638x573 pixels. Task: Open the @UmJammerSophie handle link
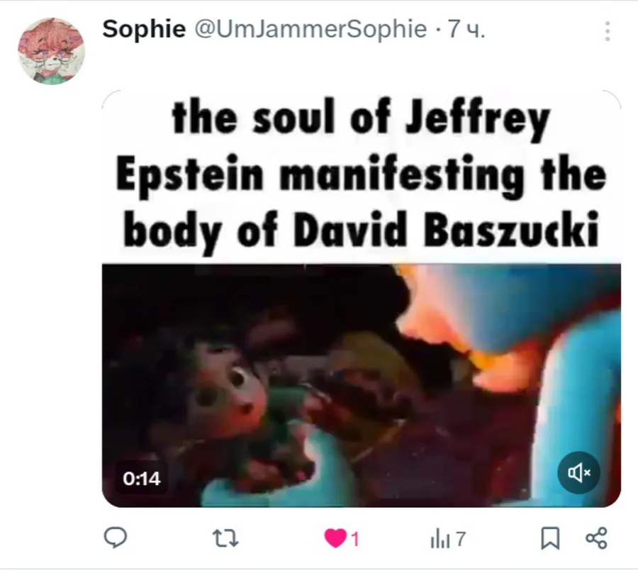pos(310,29)
